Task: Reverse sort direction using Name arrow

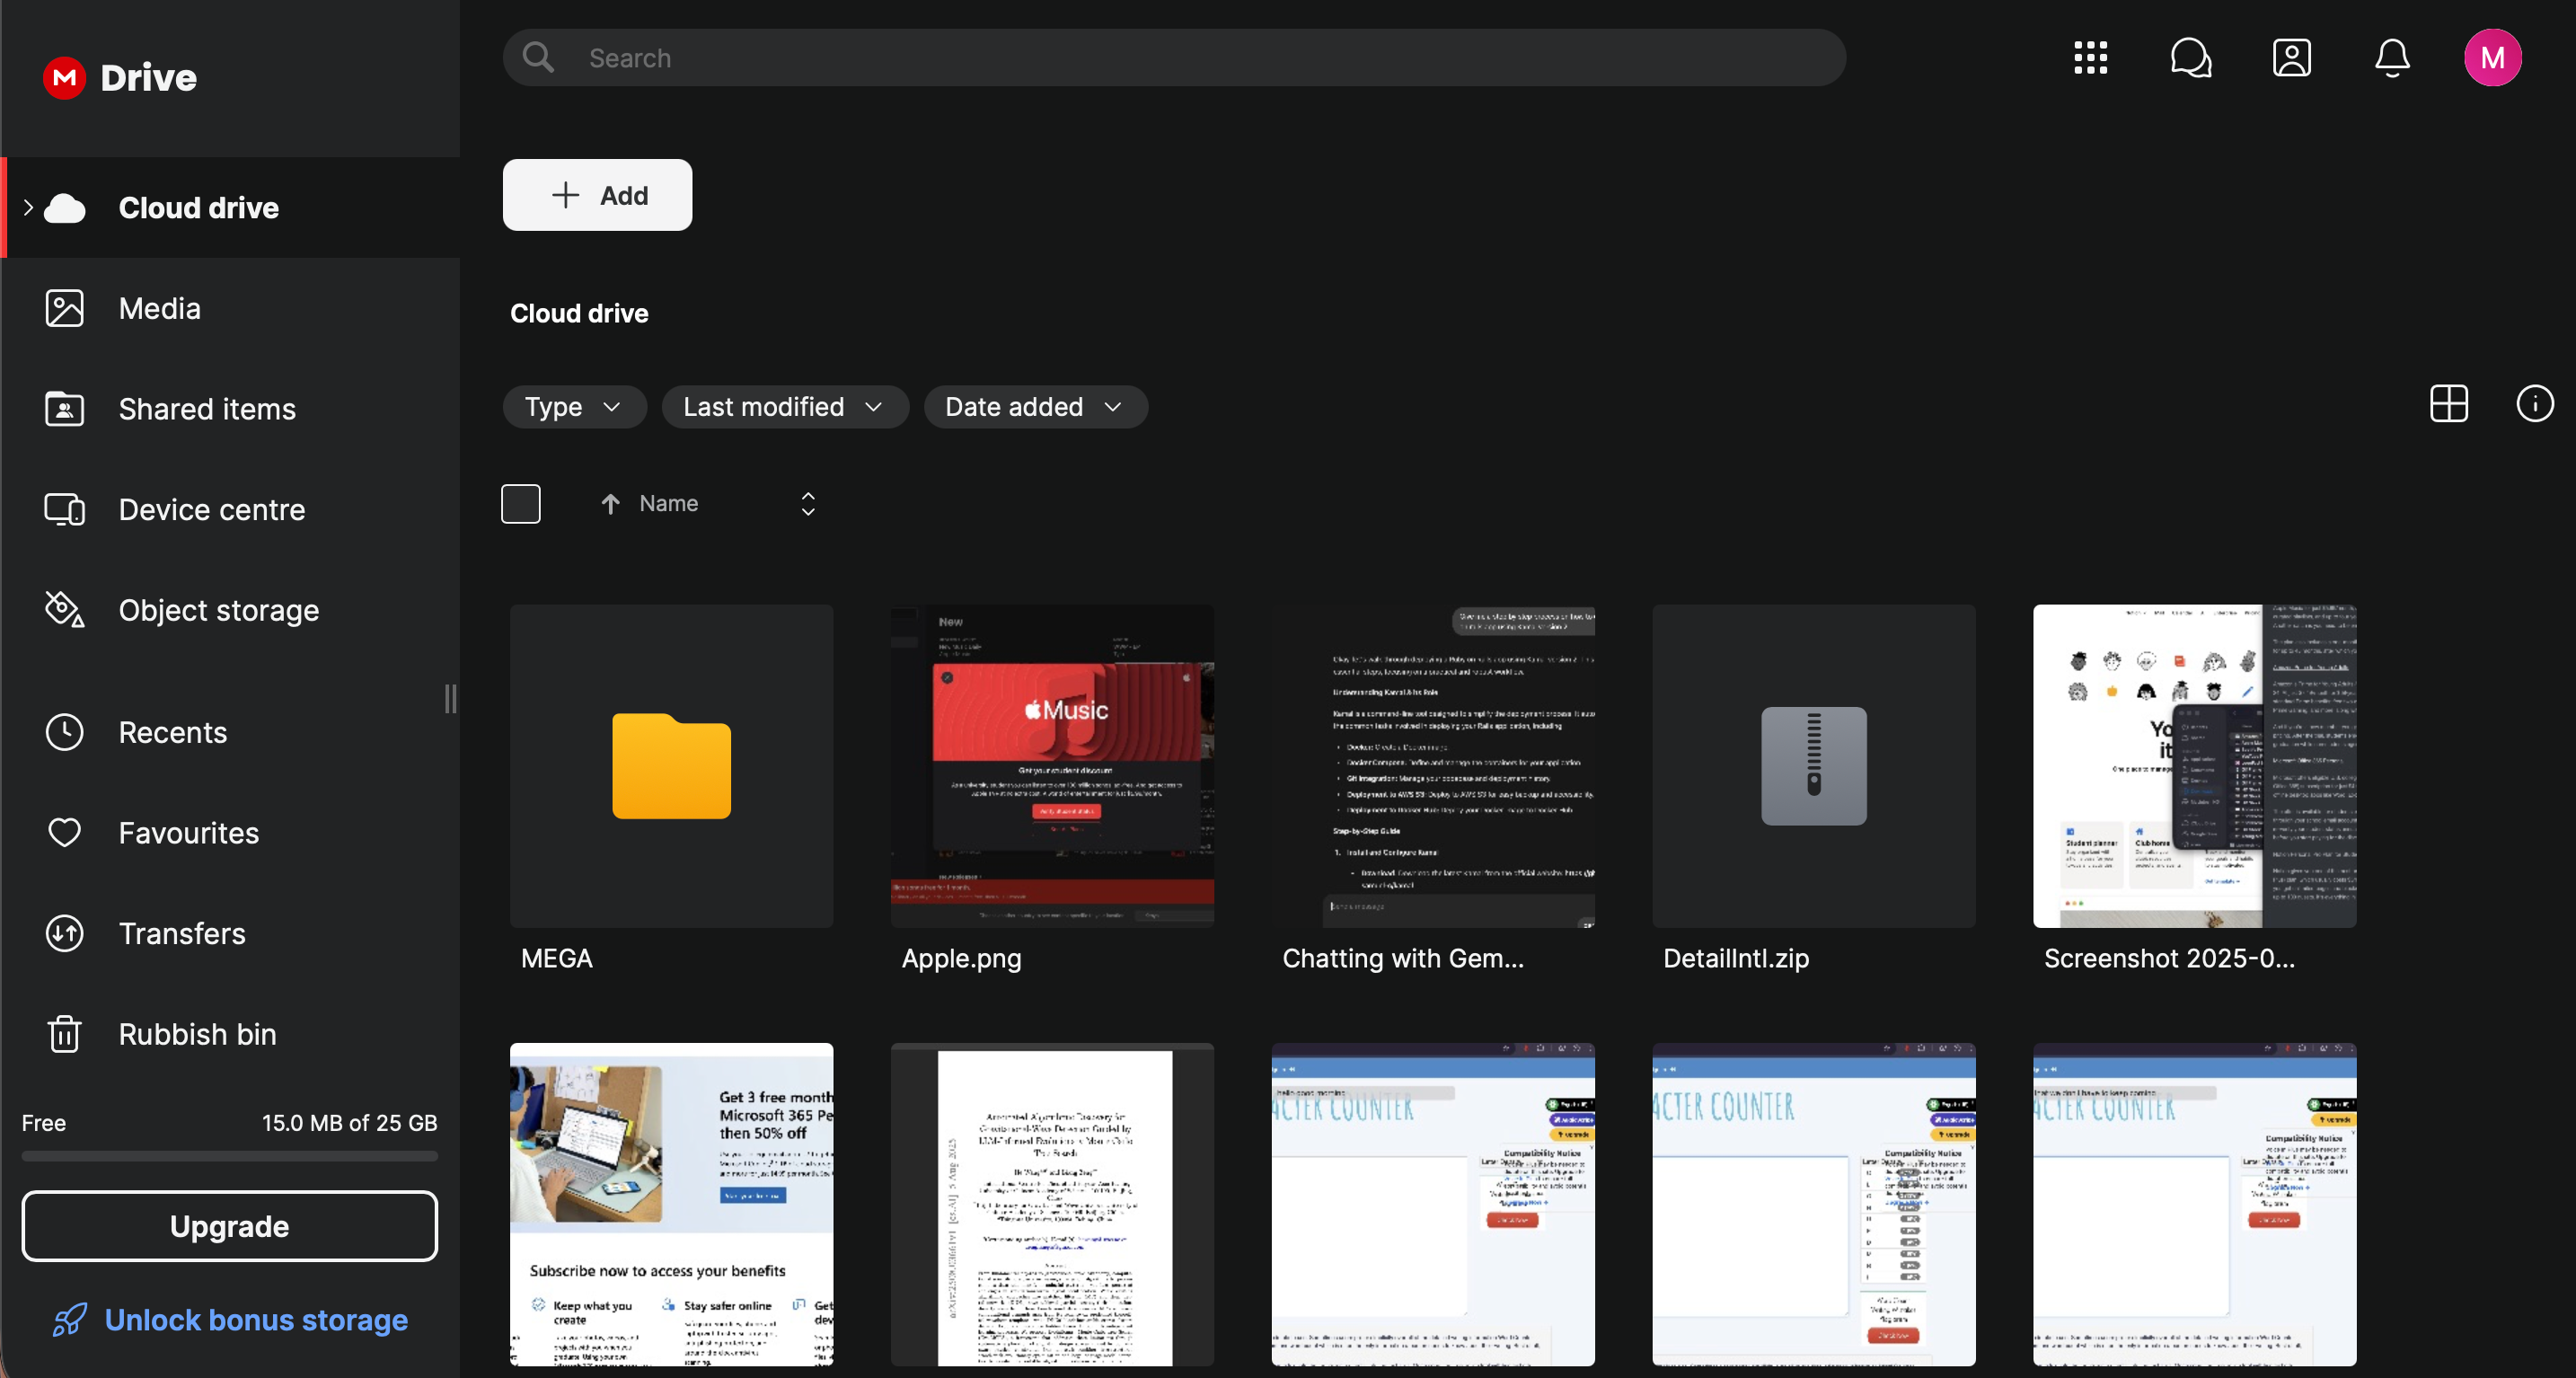Action: [x=610, y=504]
